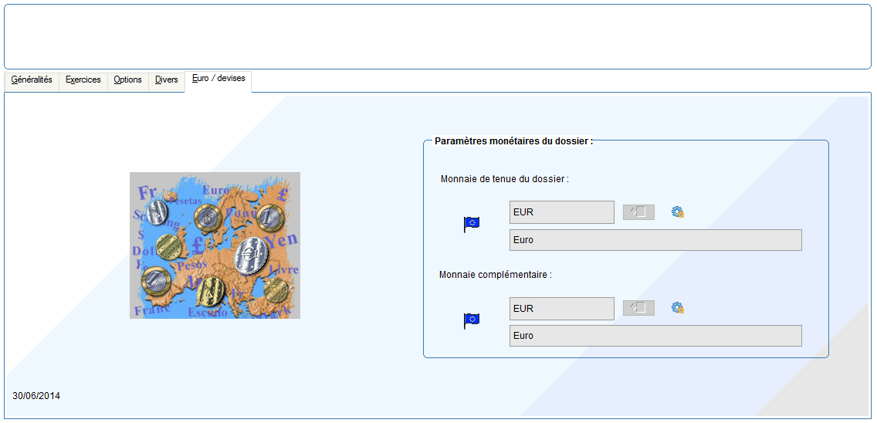Click the EU flag under Monnaie complémentaire

click(x=472, y=320)
